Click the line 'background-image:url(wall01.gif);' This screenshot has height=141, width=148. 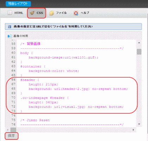(63, 57)
